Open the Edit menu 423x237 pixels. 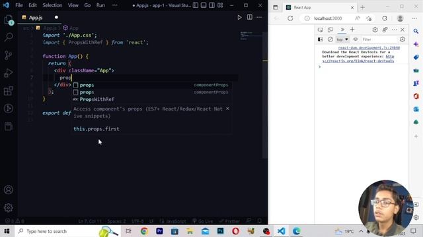(32, 5)
